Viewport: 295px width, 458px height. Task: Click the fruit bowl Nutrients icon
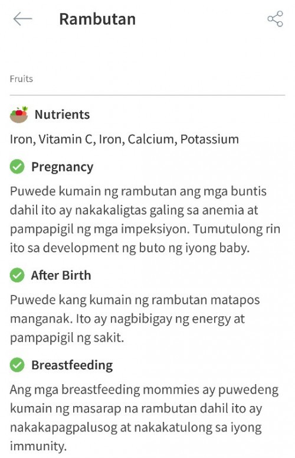click(x=19, y=114)
